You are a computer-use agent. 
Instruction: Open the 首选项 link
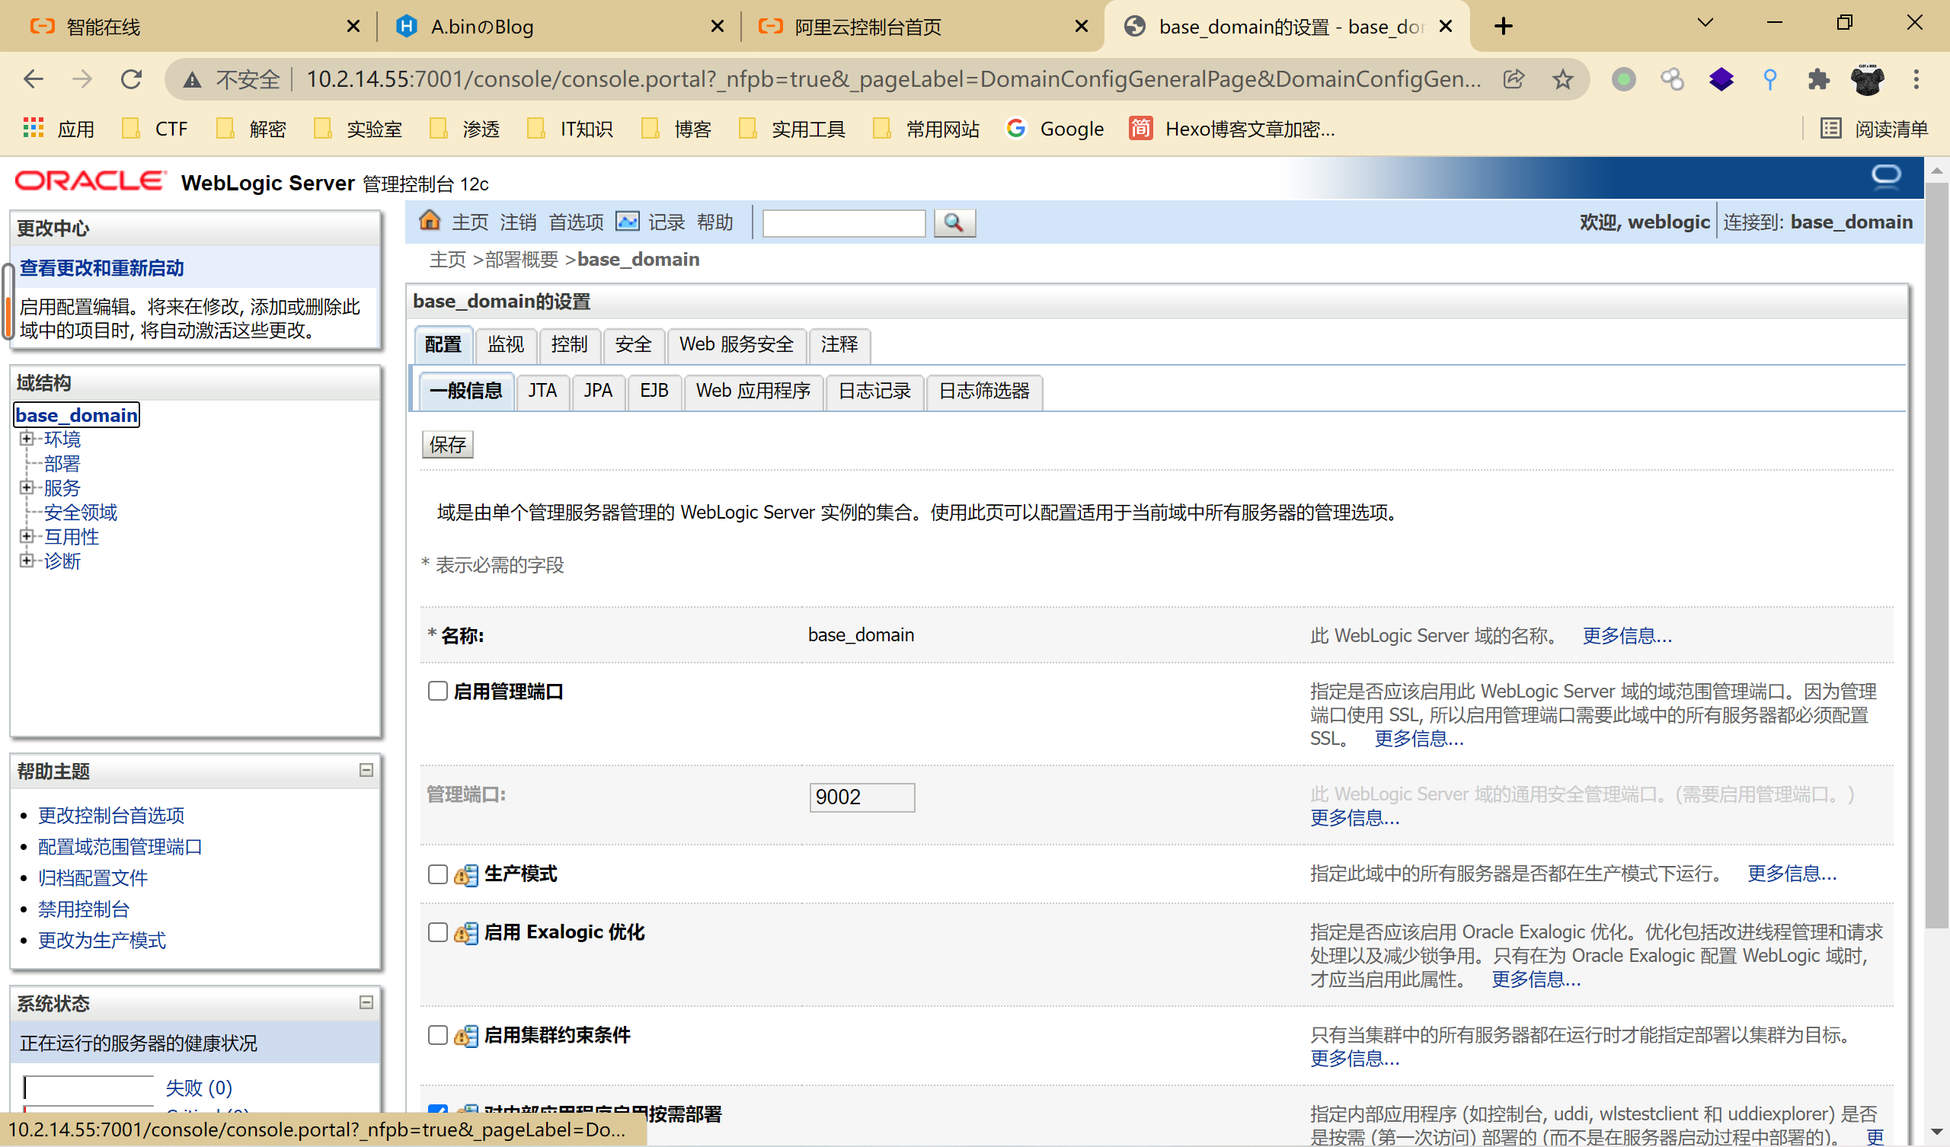point(576,223)
